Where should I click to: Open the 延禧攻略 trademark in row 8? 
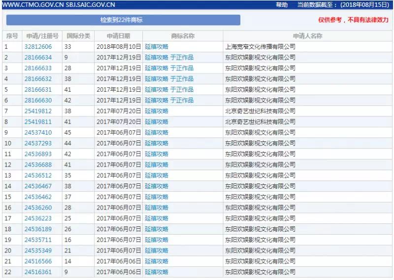click(x=156, y=122)
